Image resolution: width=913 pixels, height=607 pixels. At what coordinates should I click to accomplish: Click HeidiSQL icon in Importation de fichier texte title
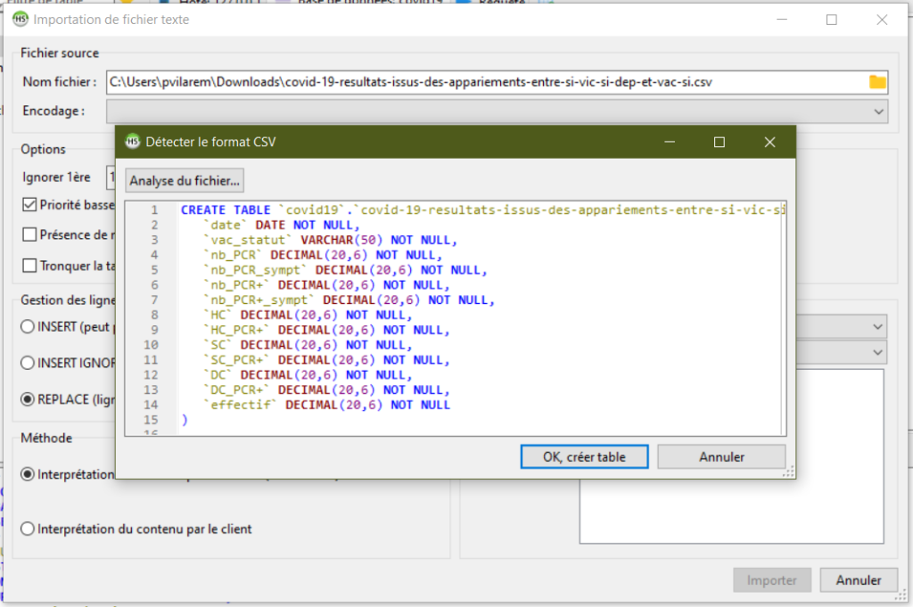[x=21, y=20]
